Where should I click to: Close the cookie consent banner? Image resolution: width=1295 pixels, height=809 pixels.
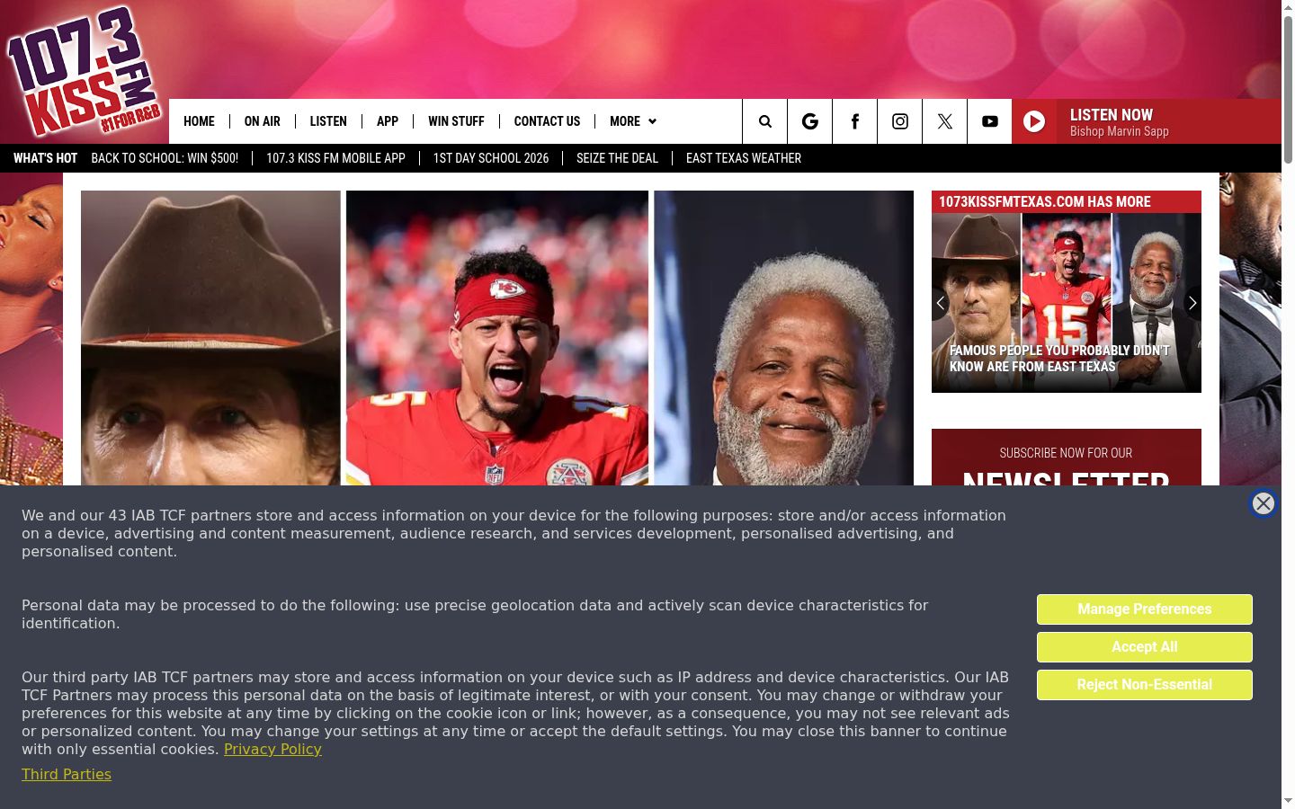[x=1264, y=503]
